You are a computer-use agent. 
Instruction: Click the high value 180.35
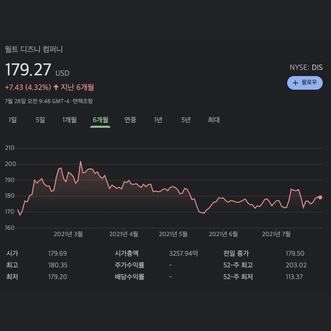click(x=58, y=265)
